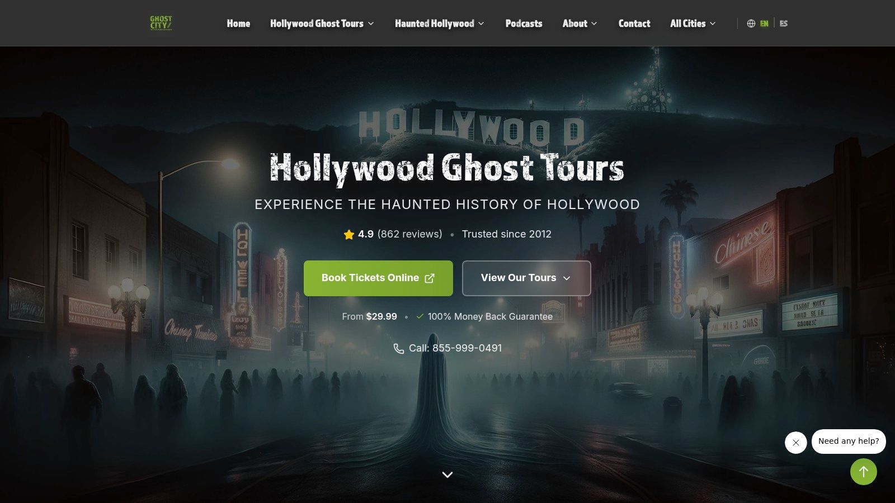Viewport: 895px width, 503px height.
Task: Click the From $29.99 price text
Action: tap(370, 316)
